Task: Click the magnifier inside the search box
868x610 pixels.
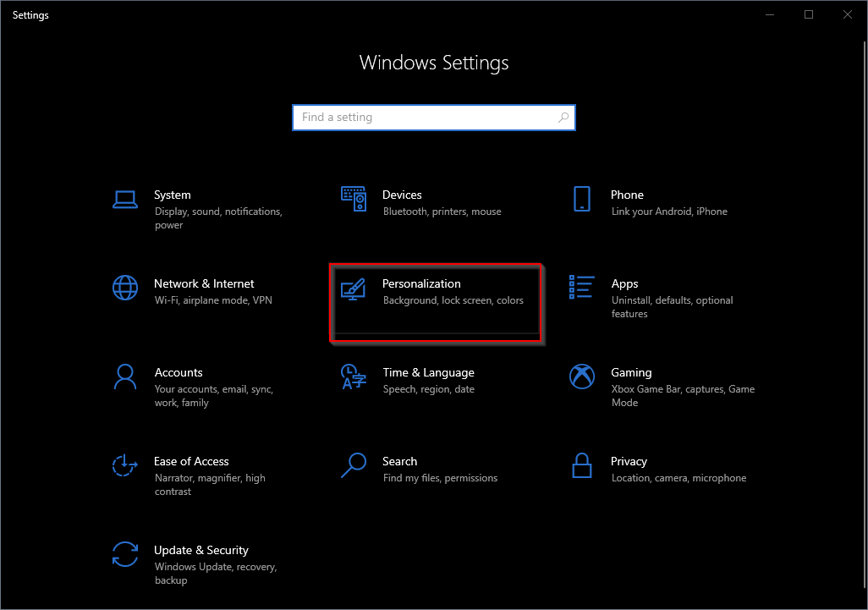Action: pos(563,118)
